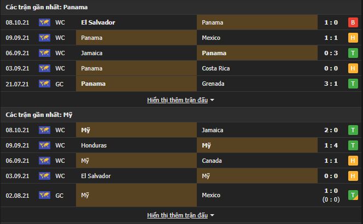Click the flag icon for El Salvador vs Panama
Image resolution: width=363 pixels, height=224 pixels.
click(x=44, y=22)
